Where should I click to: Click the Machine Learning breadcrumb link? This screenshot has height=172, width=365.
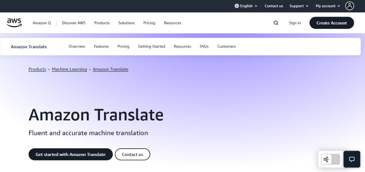coord(69,69)
